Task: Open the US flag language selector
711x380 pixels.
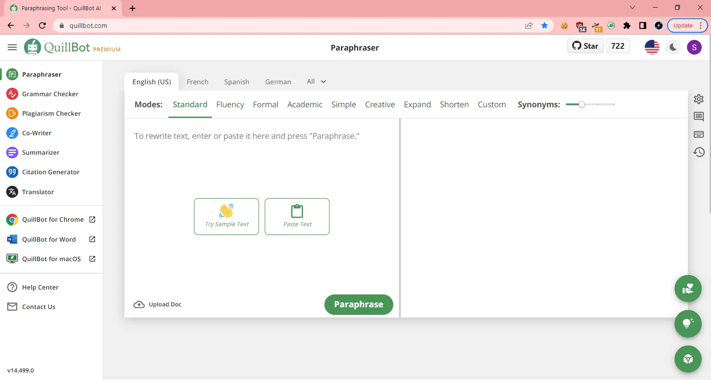Action: 652,47
